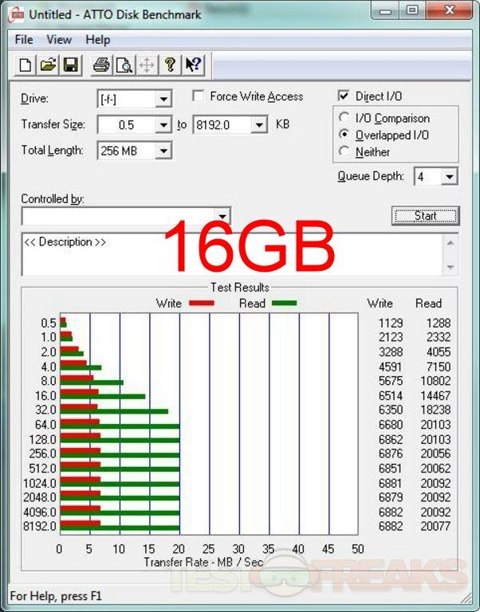Click the Open folder toolbar icon
The image size is (480, 612).
[48, 65]
